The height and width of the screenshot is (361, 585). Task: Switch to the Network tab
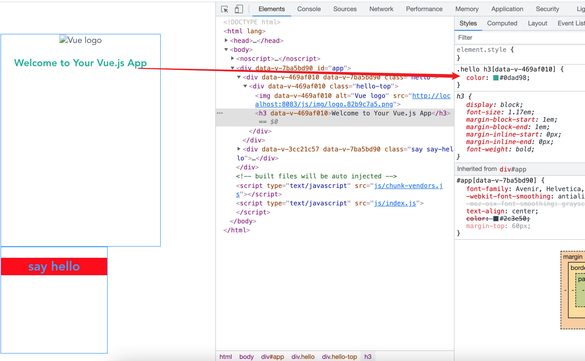coord(381,9)
